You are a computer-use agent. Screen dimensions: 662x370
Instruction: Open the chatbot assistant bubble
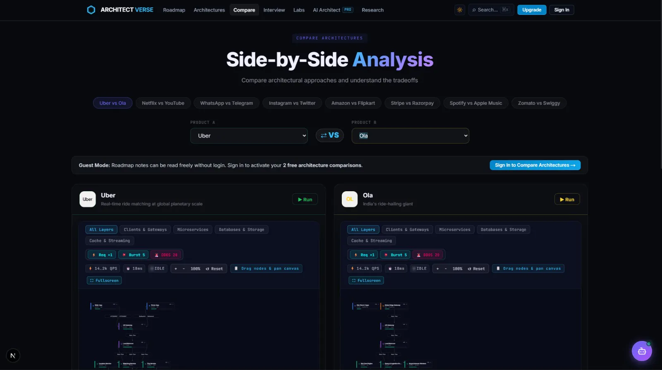pyautogui.click(x=642, y=351)
